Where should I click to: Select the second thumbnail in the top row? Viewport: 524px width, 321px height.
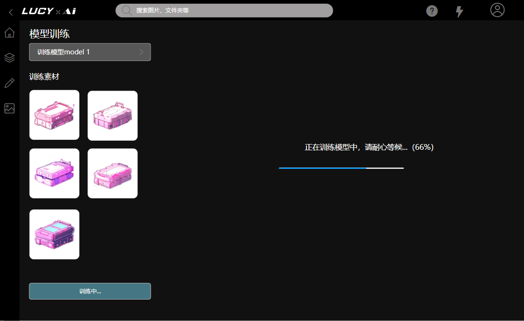pos(112,115)
